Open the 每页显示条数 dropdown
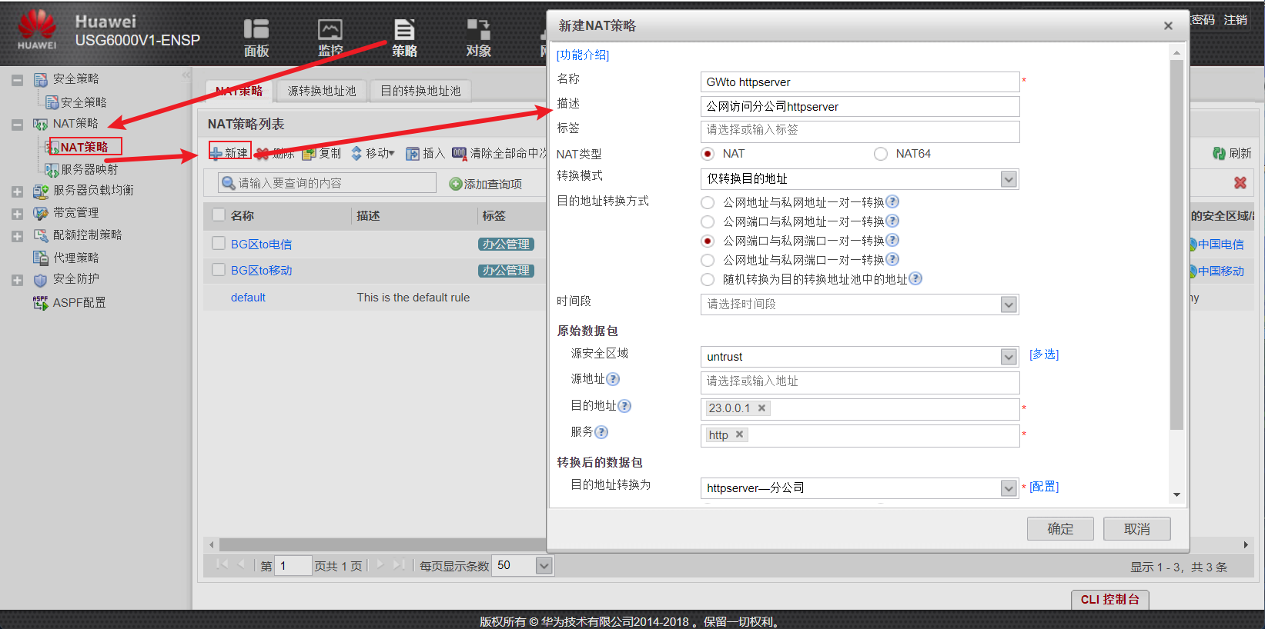This screenshot has width=1265, height=629. [x=544, y=566]
